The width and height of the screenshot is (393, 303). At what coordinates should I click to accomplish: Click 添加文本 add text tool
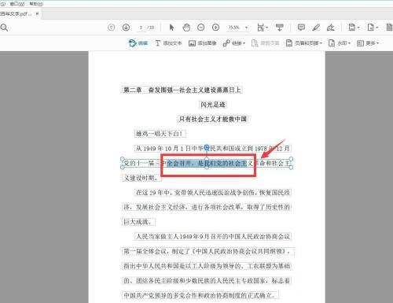click(168, 43)
